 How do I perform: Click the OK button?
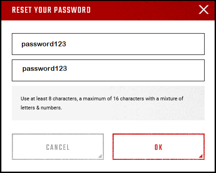pyautogui.click(x=159, y=147)
